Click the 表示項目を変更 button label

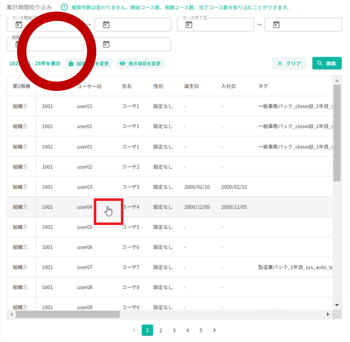[144, 64]
